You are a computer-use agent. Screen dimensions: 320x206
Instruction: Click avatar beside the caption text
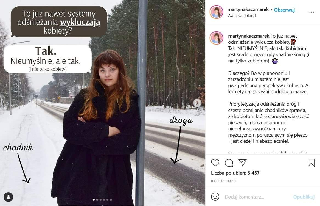216,38
